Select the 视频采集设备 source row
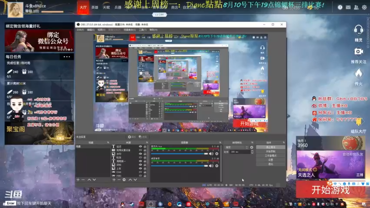Screen dimensions: 370x208 [129, 150]
